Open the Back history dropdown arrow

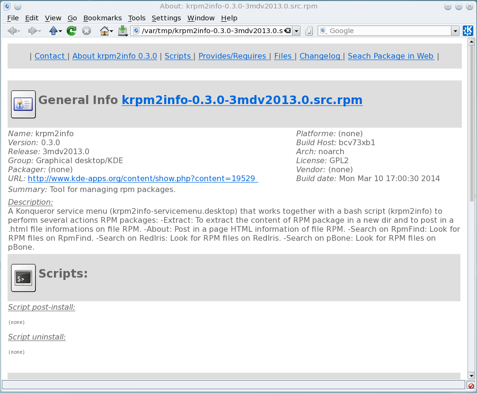click(19, 31)
